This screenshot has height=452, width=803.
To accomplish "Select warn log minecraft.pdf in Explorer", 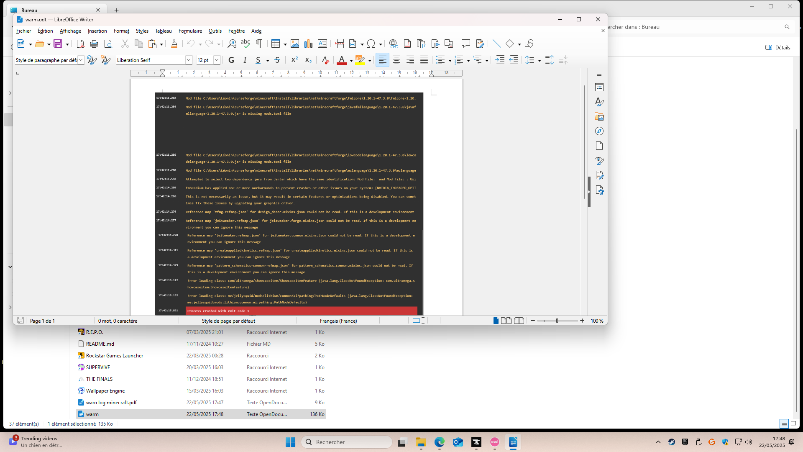I will click(x=201, y=403).
